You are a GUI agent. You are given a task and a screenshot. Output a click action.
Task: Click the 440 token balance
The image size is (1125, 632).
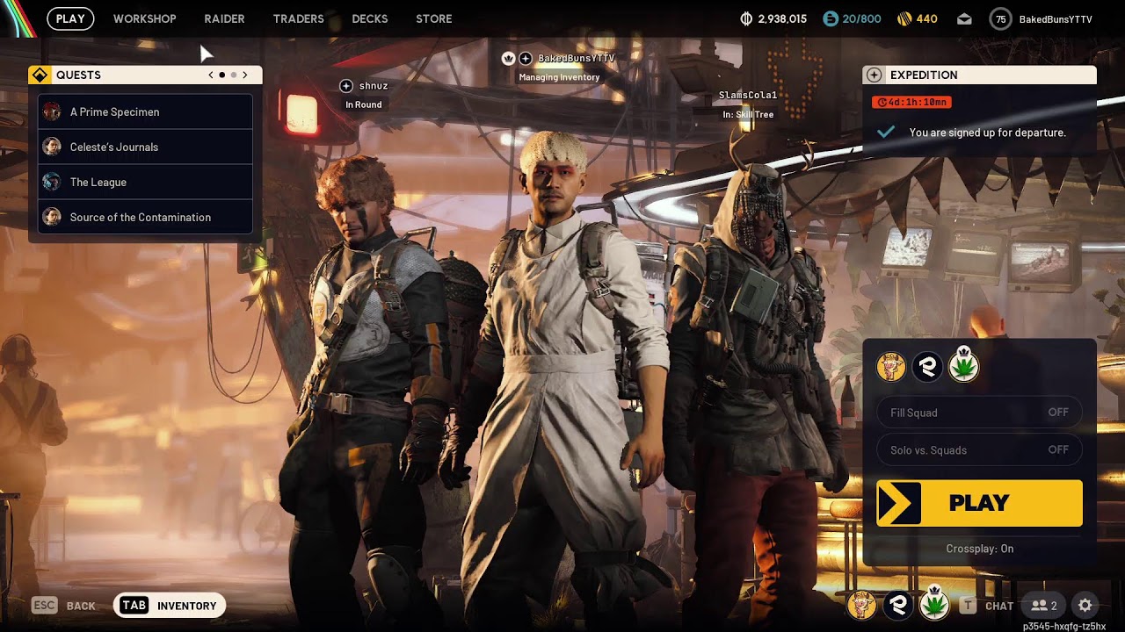926,18
